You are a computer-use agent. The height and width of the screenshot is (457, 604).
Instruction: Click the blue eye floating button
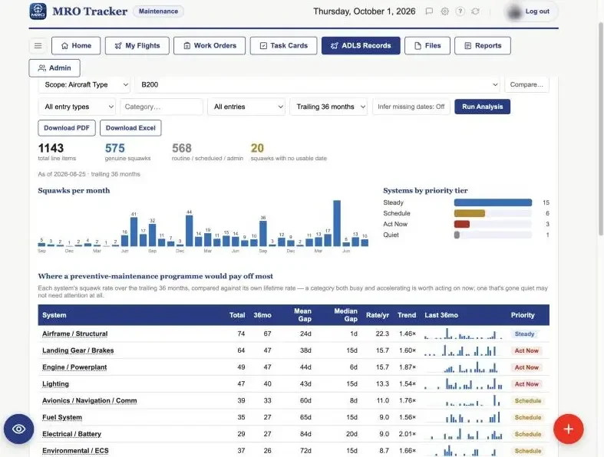coord(19,429)
